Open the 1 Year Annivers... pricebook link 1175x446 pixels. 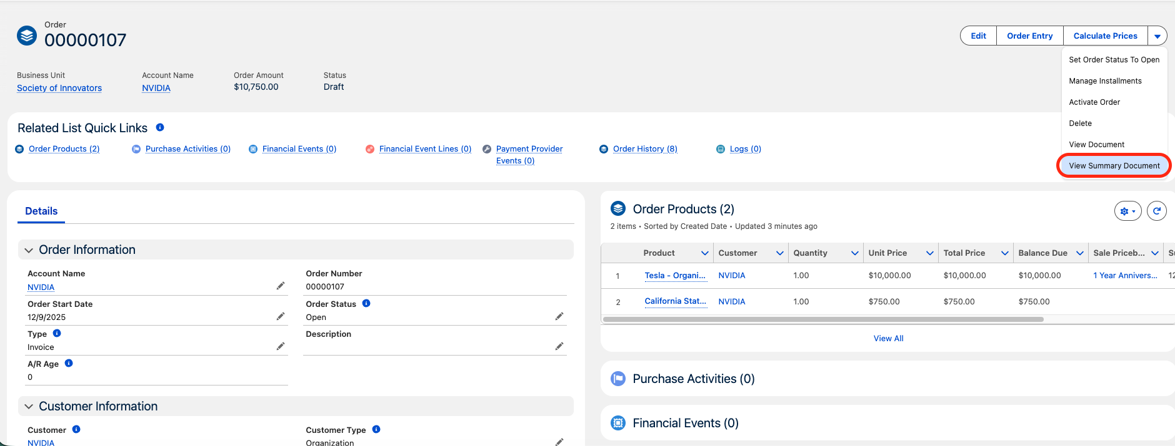pyautogui.click(x=1125, y=276)
